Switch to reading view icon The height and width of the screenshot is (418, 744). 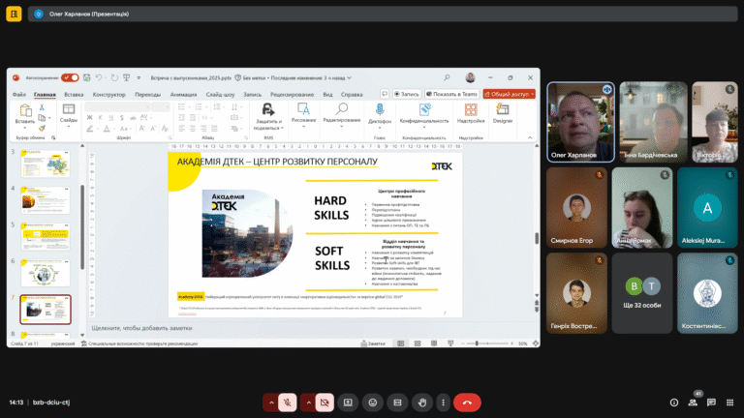(434, 343)
